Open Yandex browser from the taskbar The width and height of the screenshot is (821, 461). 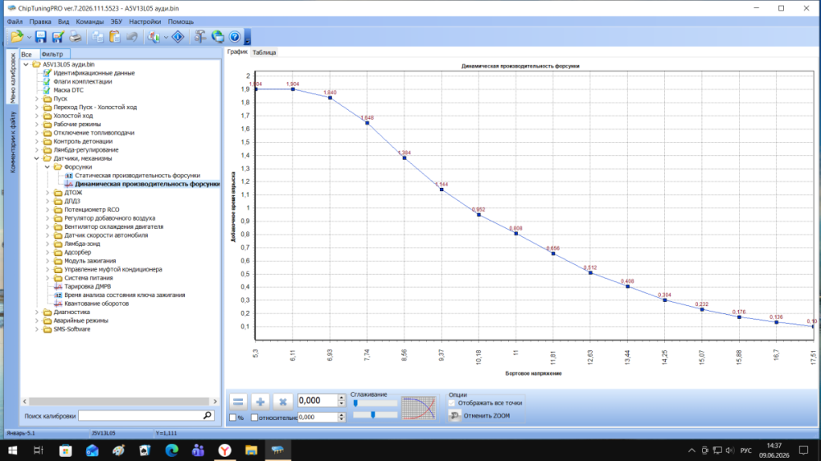click(225, 450)
